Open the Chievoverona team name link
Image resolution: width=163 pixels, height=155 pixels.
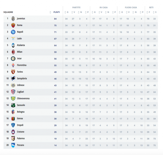pos(23,99)
